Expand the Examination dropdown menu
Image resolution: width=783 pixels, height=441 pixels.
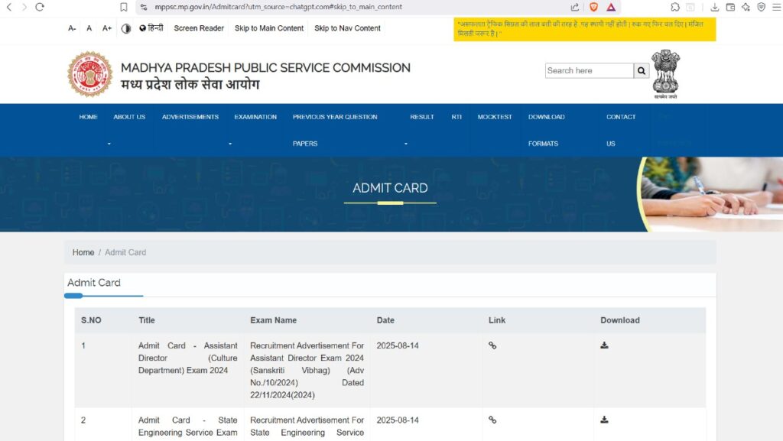[x=255, y=117]
